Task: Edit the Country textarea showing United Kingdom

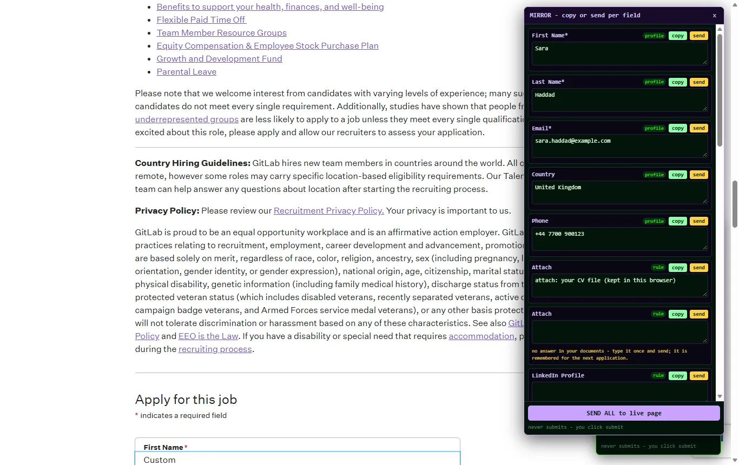Action: click(619, 192)
